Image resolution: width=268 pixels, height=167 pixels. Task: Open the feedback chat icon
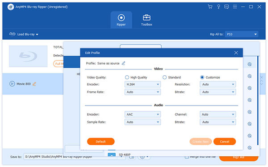tap(226, 7)
